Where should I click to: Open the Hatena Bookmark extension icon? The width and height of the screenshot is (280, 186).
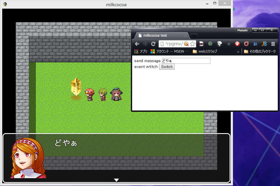(255, 44)
